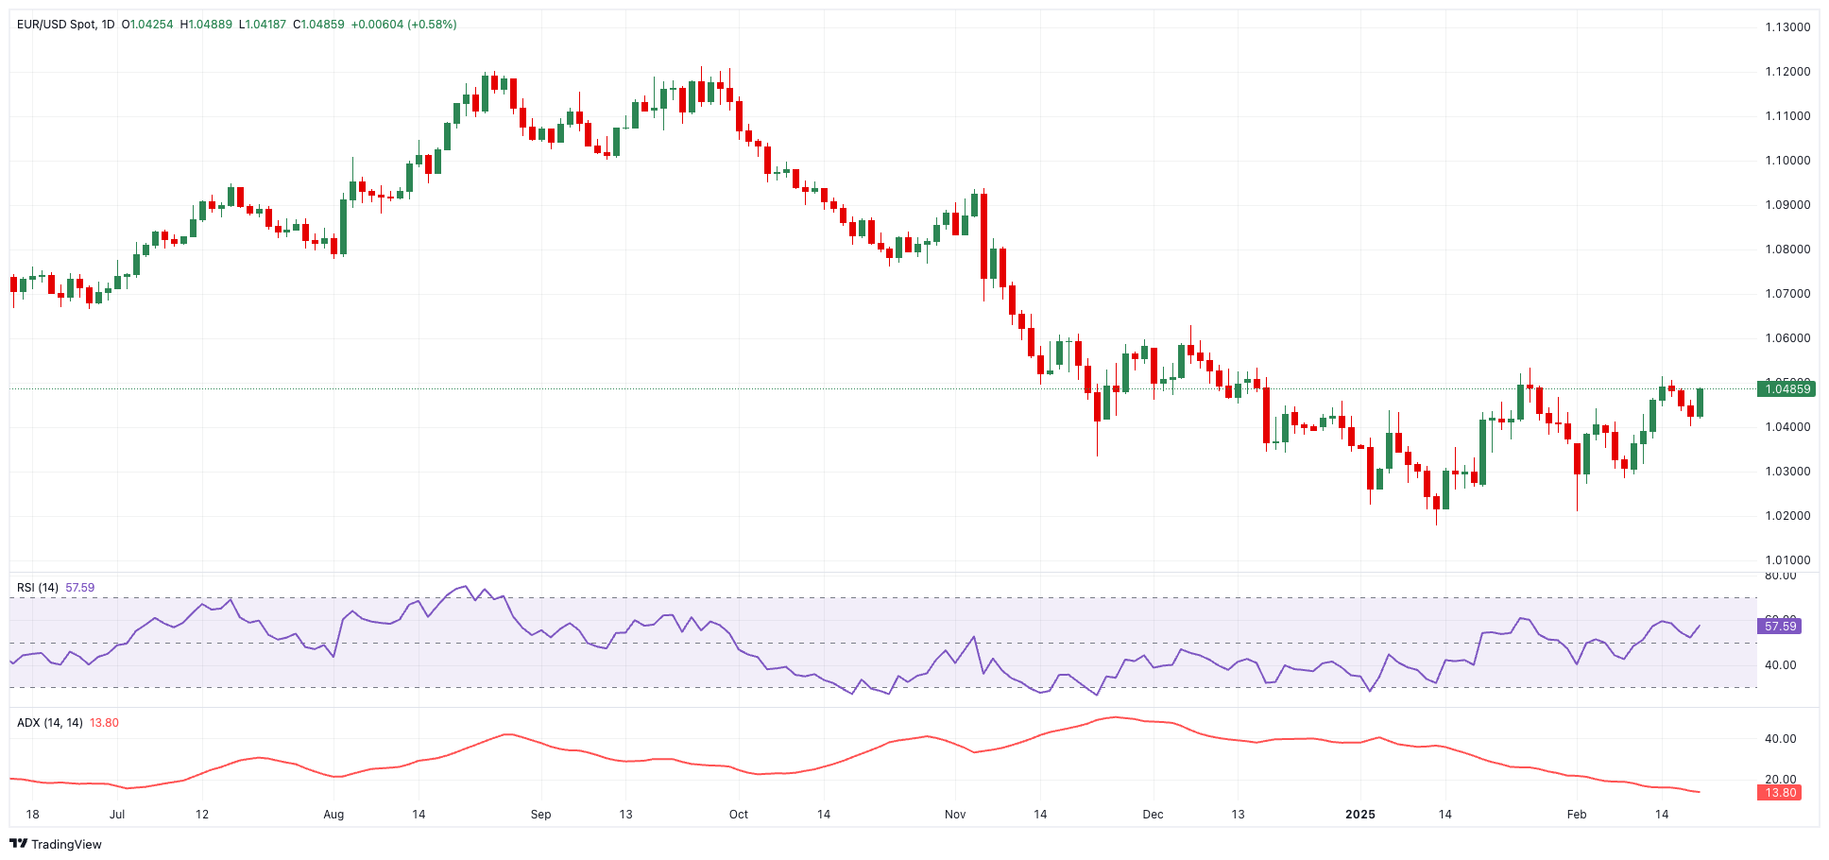Click the Feb label on the time axis

[1576, 815]
